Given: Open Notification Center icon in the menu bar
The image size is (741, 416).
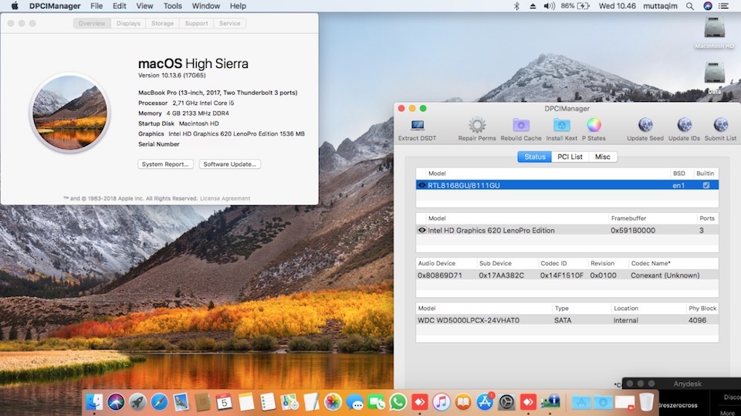Looking at the screenshot, I should click(x=723, y=6).
